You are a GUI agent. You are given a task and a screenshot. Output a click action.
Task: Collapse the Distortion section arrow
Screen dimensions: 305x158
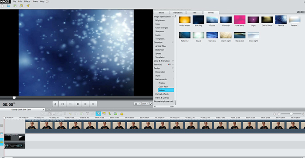point(173,42)
